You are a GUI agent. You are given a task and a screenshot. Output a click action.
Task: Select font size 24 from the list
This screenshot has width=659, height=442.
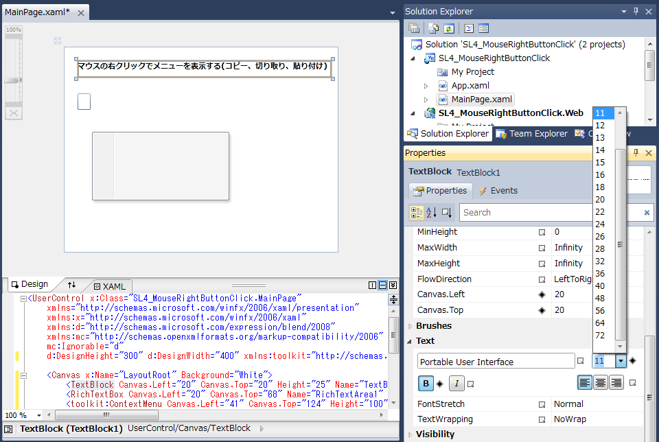tap(603, 224)
